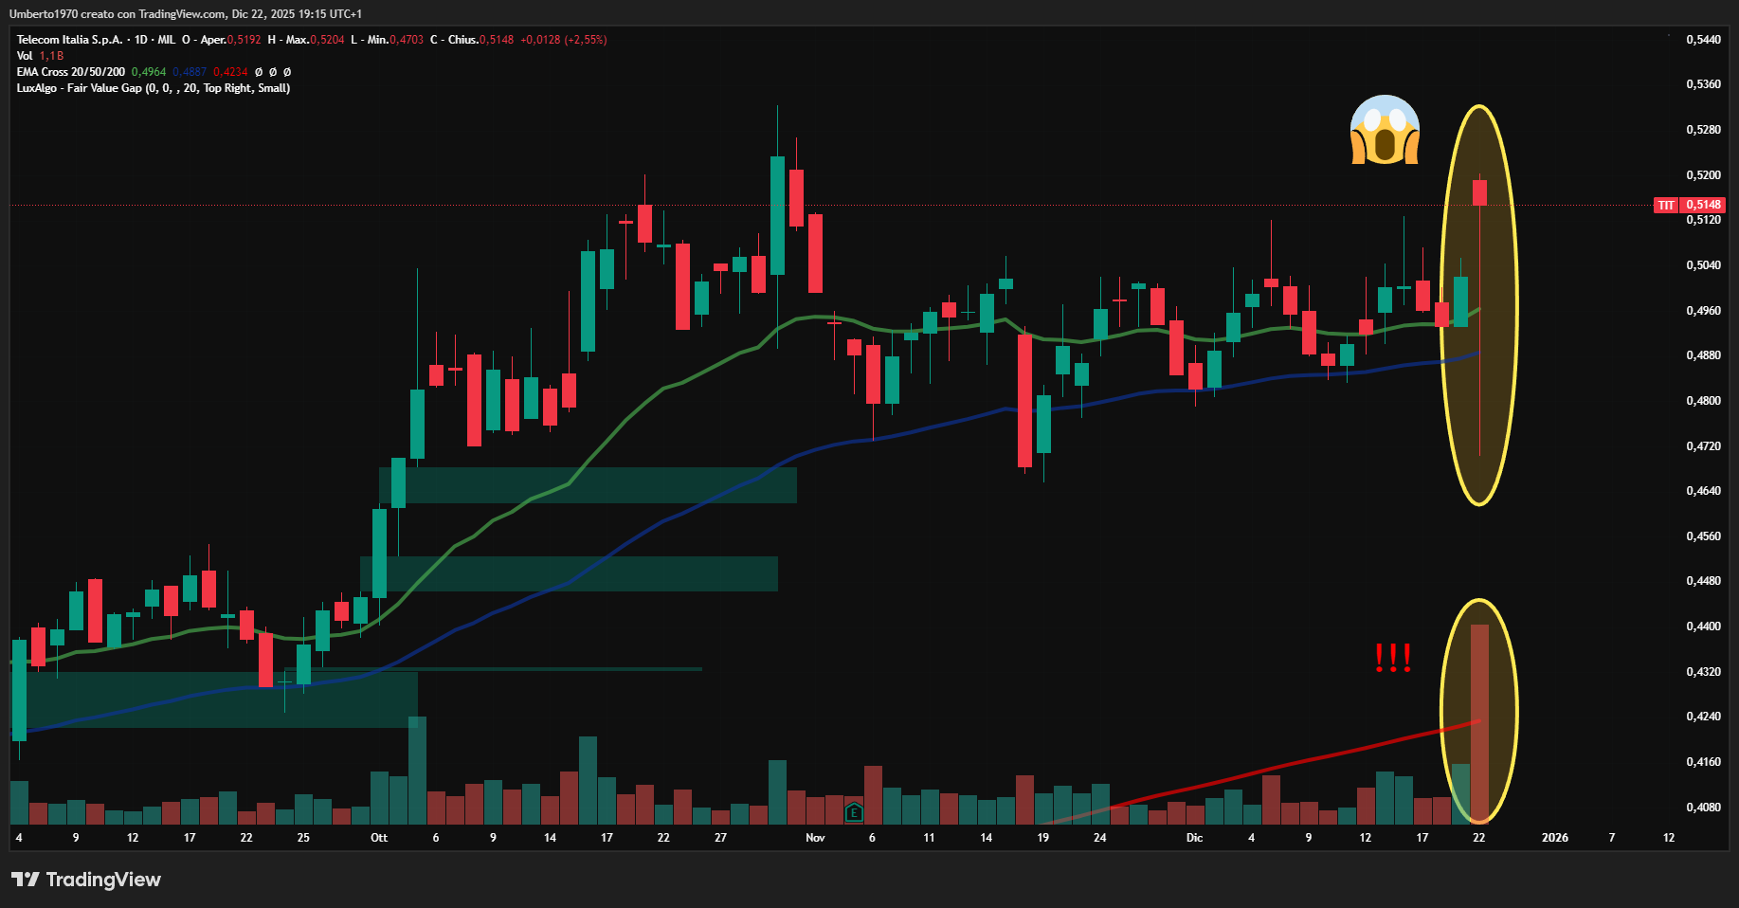Click the 0,4880 price axis label

[1703, 355]
